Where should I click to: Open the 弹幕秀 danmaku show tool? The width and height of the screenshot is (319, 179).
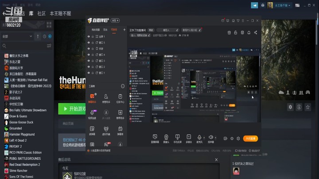coord(120,130)
